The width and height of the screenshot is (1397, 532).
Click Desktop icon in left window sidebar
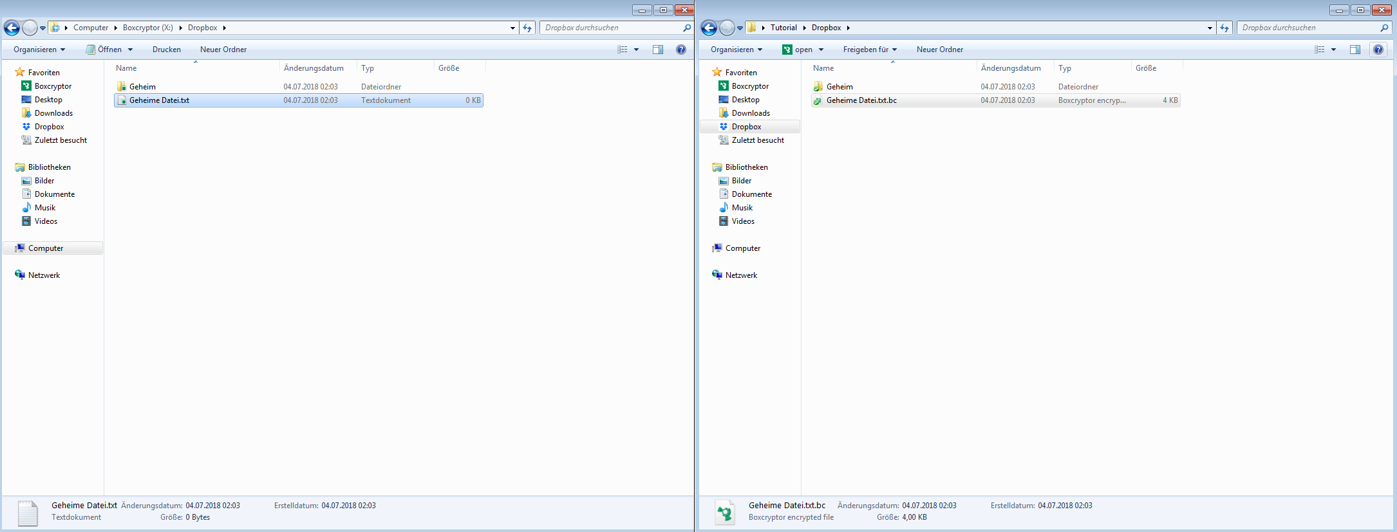click(26, 100)
